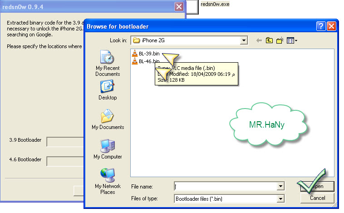Close the Browse for bootloader dialog
Image resolution: width=344 pixels, height=213 pixels.
pos(331,26)
